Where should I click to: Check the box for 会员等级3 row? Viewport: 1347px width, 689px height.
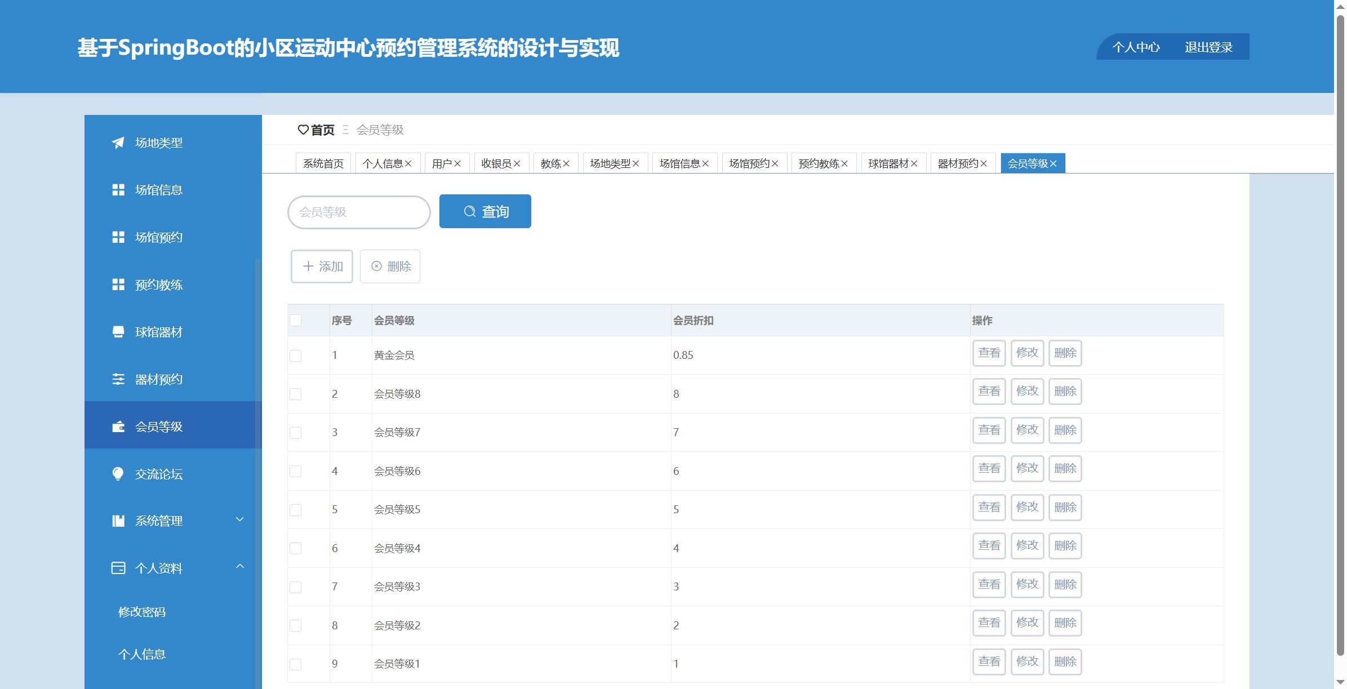point(295,587)
